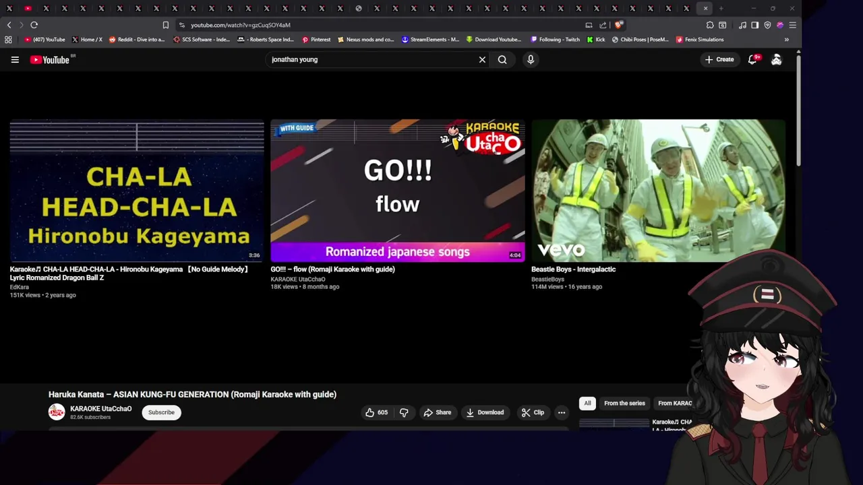Open the Fenix Simulations bookmark
This screenshot has height=485, width=863.
699,40
